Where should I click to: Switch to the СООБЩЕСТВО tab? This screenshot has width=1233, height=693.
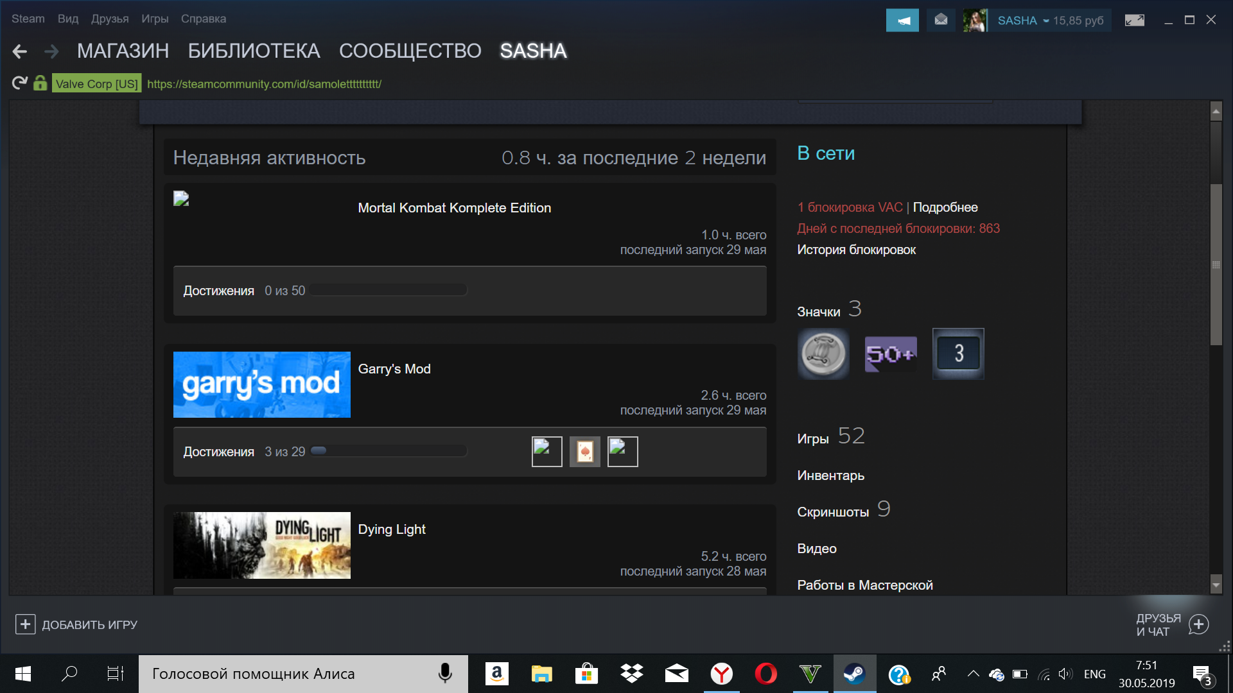coord(410,51)
